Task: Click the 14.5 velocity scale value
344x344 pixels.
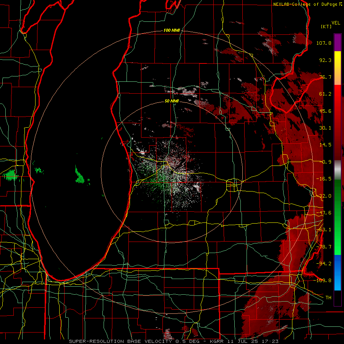Action: 325,145
